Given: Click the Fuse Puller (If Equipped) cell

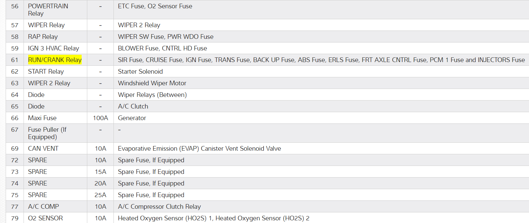Looking at the screenshot, I should (47, 133).
